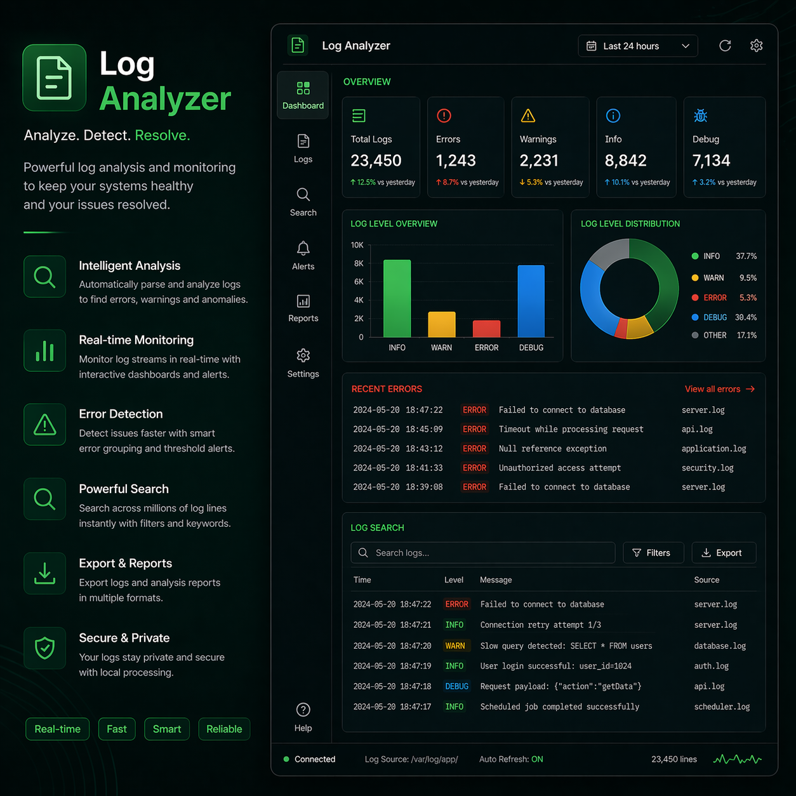Open the Alerts bell icon

pos(303,255)
